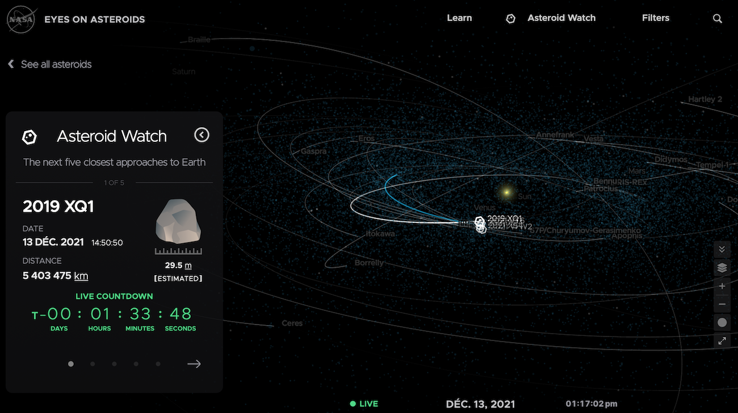738x413 pixels.
Task: Click the DÉC. 13, 2021 date display
Action: [x=480, y=404]
